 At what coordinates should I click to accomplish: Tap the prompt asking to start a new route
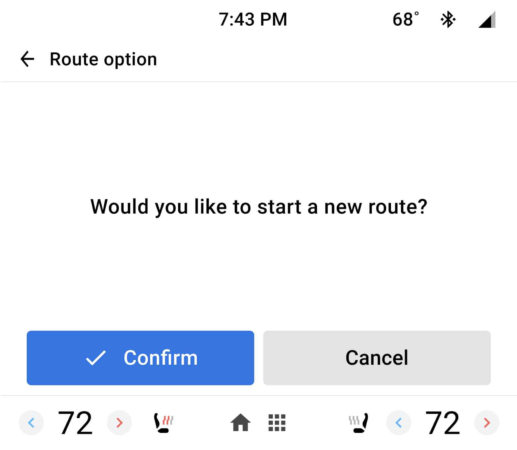[x=258, y=207]
